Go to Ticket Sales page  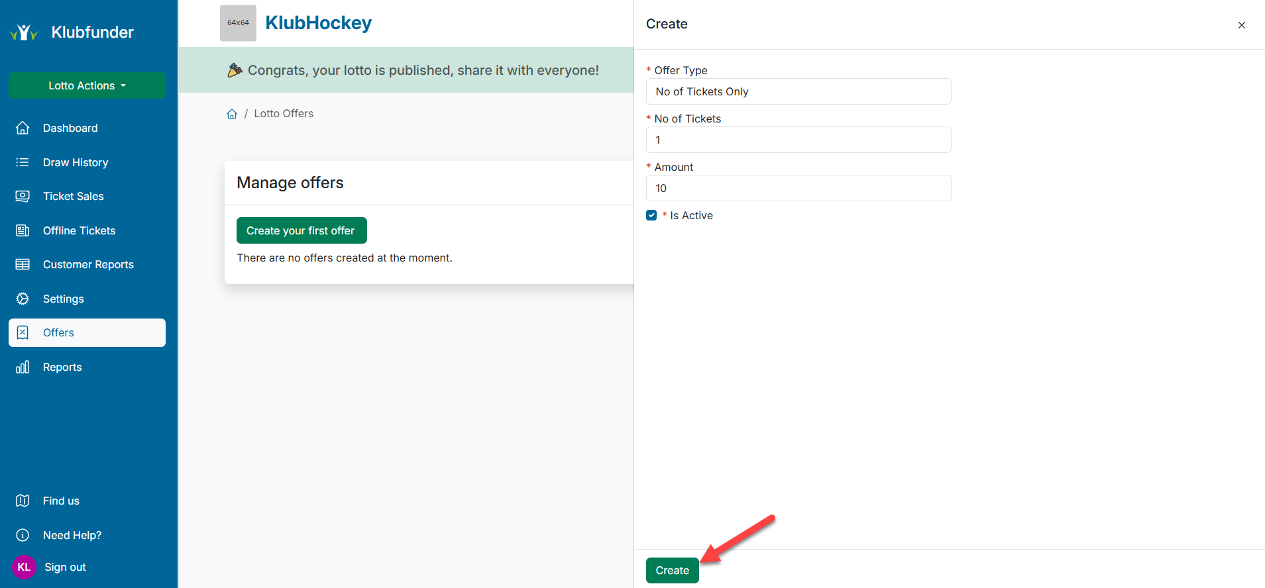pos(73,196)
